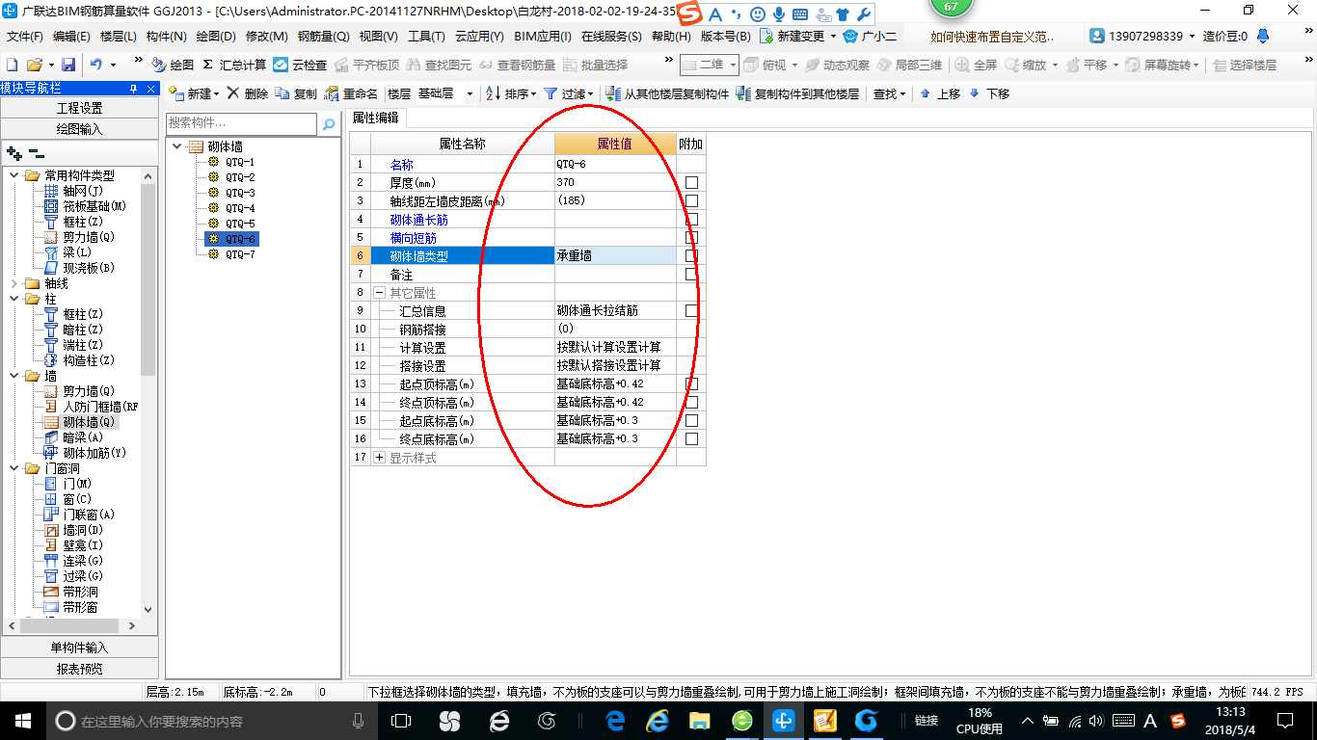Click expand-all plus icon in navigation
The height and width of the screenshot is (740, 1317).
pyautogui.click(x=13, y=152)
